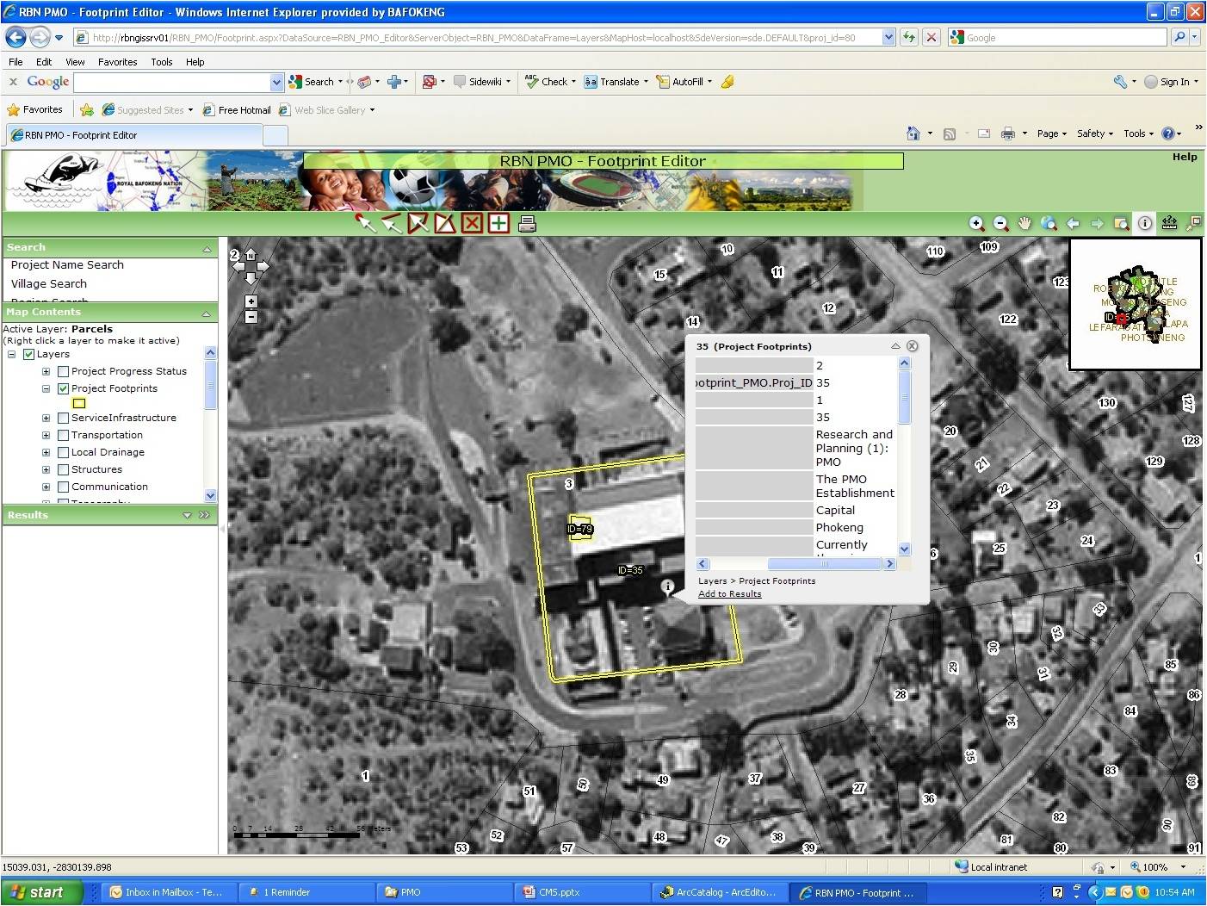This screenshot has height=906, width=1207.
Task: Collapse the Layers tree node
Action: click(12, 354)
